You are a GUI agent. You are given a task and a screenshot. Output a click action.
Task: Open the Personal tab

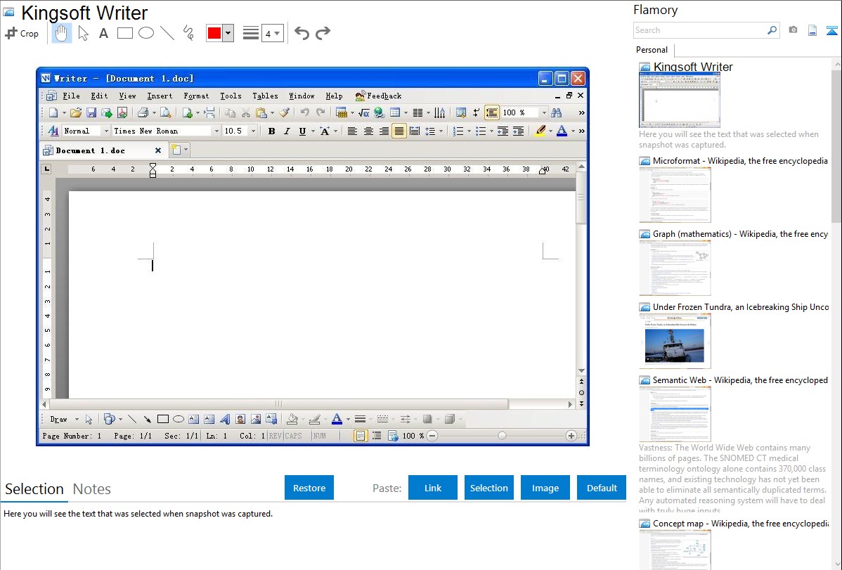tap(652, 50)
